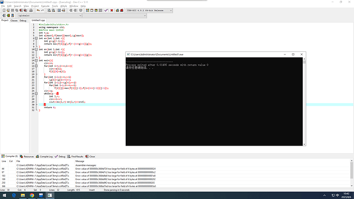
Task: Select the error row for line 44
Action: pyautogui.click(x=175, y=169)
